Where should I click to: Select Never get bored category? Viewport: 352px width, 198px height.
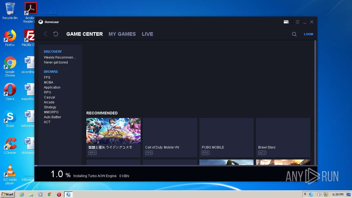[56, 62]
